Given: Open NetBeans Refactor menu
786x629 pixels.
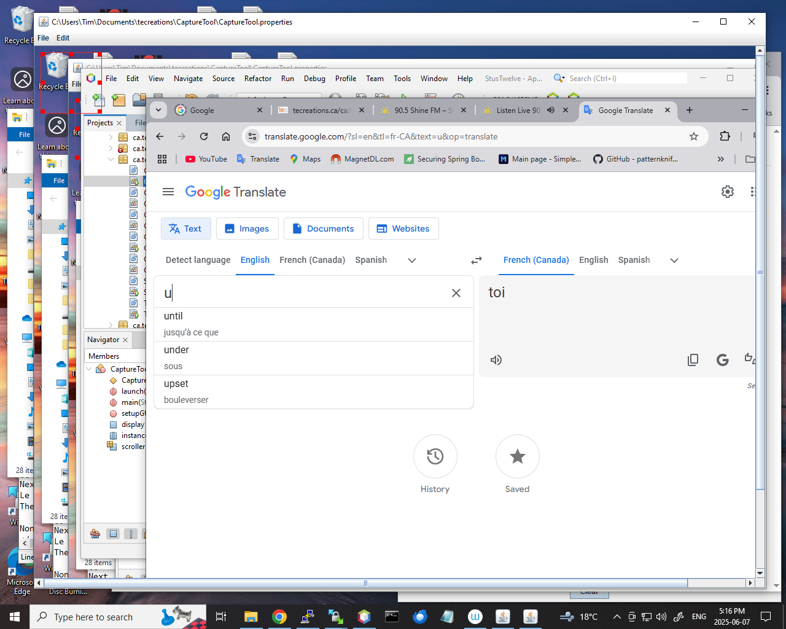Looking at the screenshot, I should [x=258, y=79].
